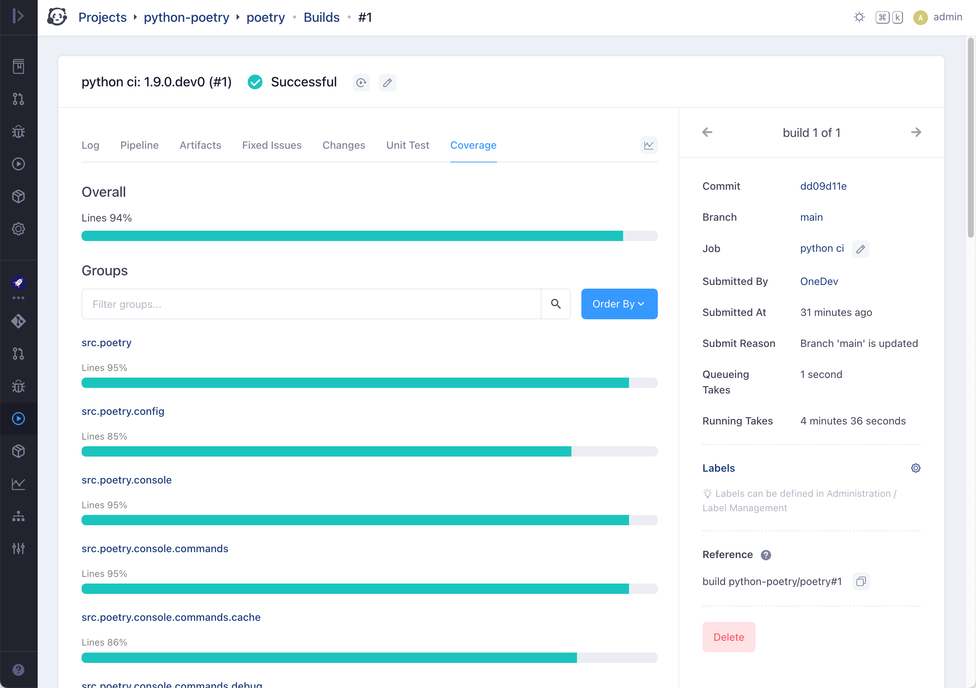Open the Order By dropdown

tap(619, 304)
